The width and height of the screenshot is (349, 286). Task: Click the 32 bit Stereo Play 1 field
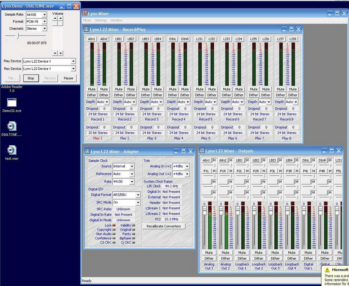tap(98, 133)
